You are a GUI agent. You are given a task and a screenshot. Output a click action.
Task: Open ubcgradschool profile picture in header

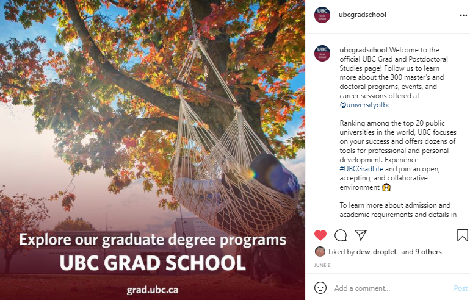pyautogui.click(x=323, y=15)
